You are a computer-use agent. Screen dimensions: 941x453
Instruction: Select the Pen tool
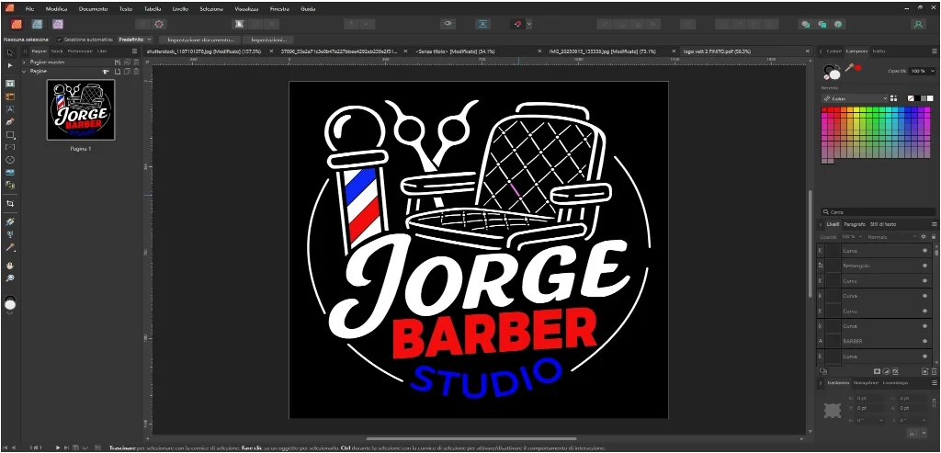(10, 121)
